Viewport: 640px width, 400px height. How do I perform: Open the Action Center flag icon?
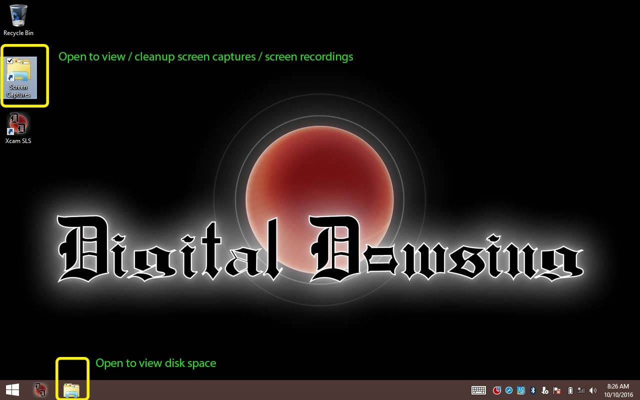click(557, 390)
